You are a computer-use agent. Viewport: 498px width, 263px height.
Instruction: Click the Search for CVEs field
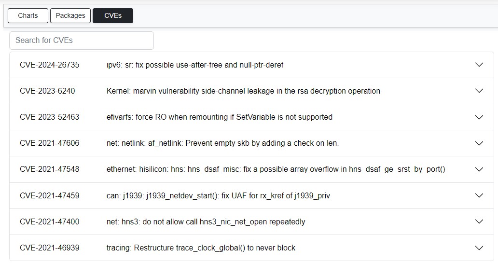(x=82, y=41)
